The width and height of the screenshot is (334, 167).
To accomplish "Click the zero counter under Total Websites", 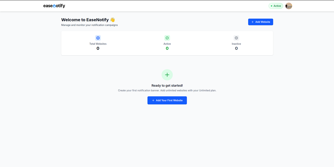I will tap(98, 48).
